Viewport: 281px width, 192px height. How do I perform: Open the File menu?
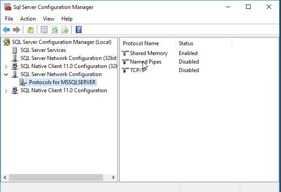click(9, 19)
